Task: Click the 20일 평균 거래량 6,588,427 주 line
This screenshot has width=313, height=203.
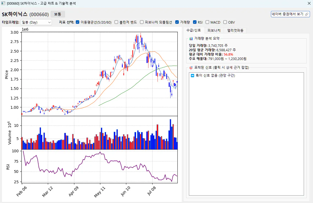Action: tap(212, 50)
